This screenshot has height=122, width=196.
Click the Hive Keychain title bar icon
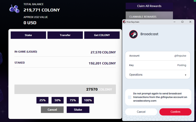click(124, 22)
